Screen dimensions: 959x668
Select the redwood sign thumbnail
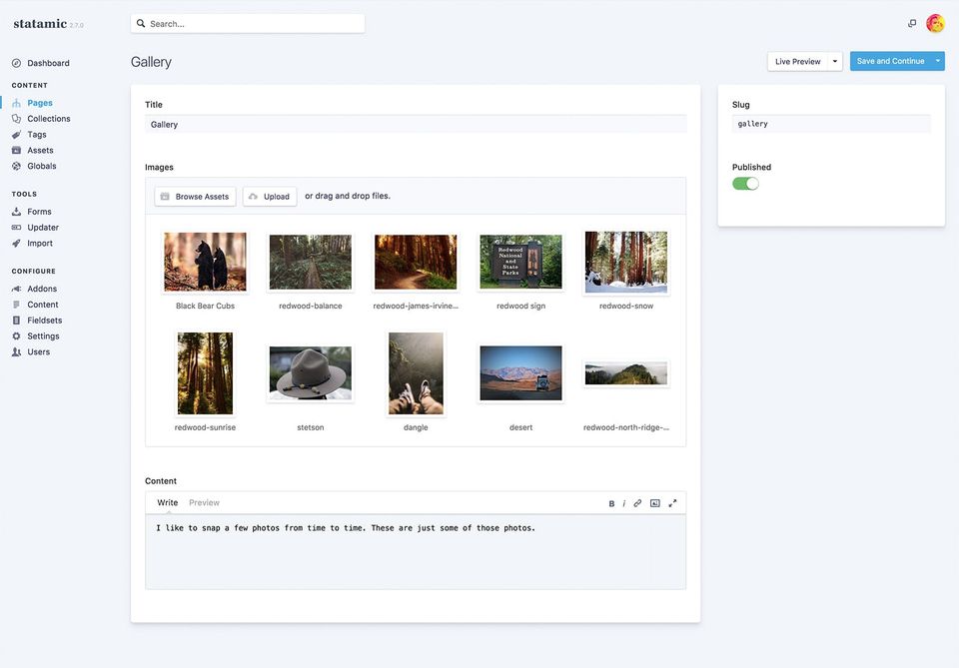pyautogui.click(x=521, y=262)
